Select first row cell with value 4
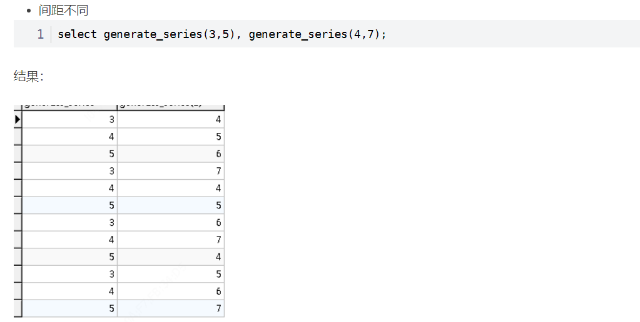Screen dimensions: 640x322 [170, 120]
